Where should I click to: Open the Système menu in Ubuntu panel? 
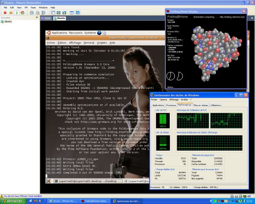pos(90,33)
